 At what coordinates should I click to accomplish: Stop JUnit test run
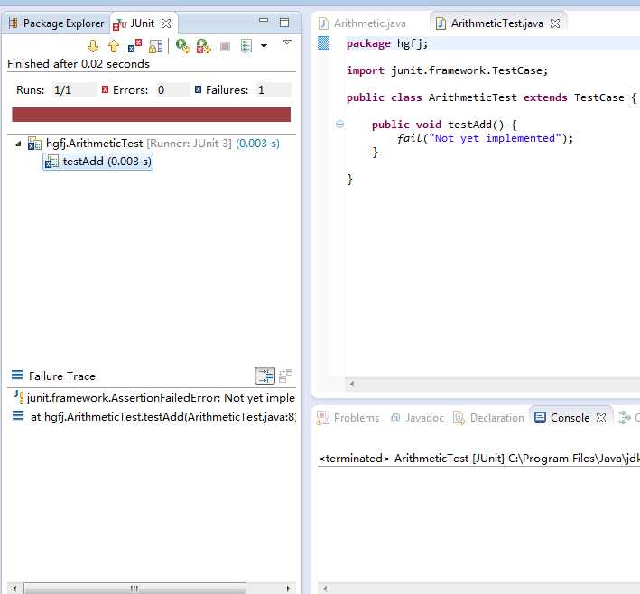point(225,46)
